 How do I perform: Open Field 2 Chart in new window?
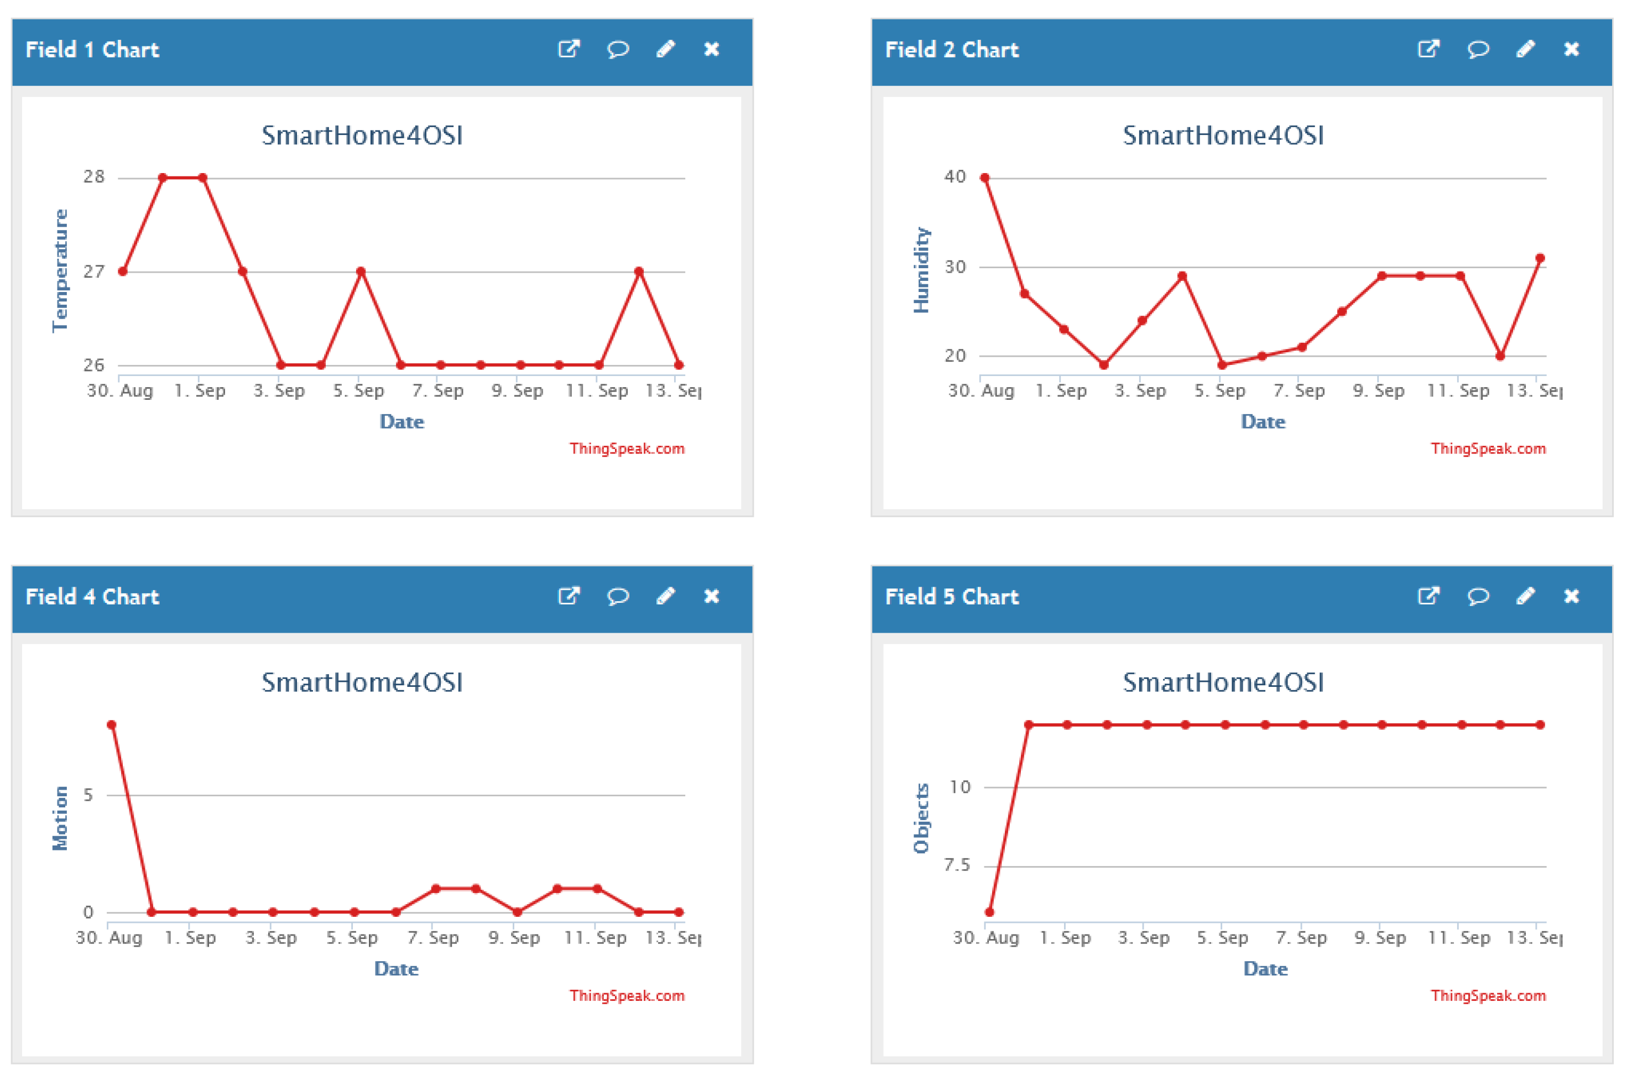pos(1429,49)
